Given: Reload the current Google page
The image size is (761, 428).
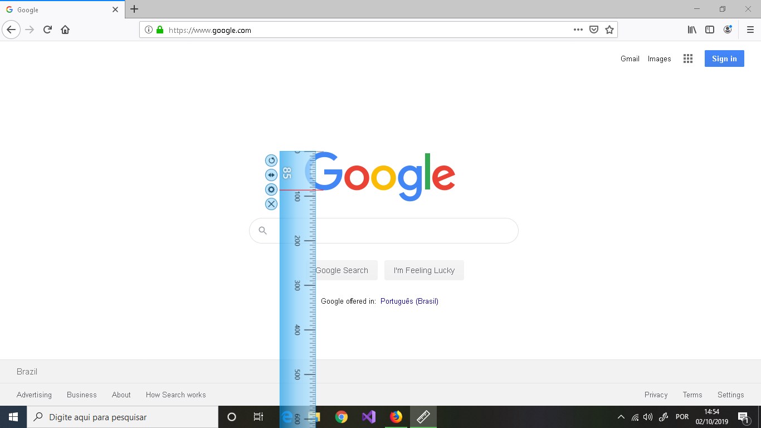Looking at the screenshot, I should point(47,30).
